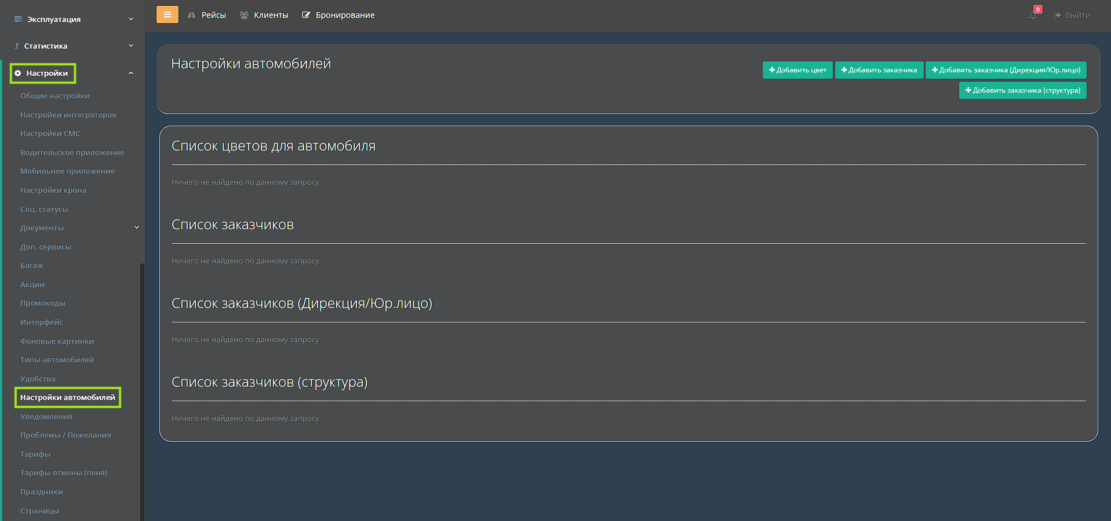Go to Типы автомобилей settings
1111x521 pixels.
pyautogui.click(x=57, y=360)
